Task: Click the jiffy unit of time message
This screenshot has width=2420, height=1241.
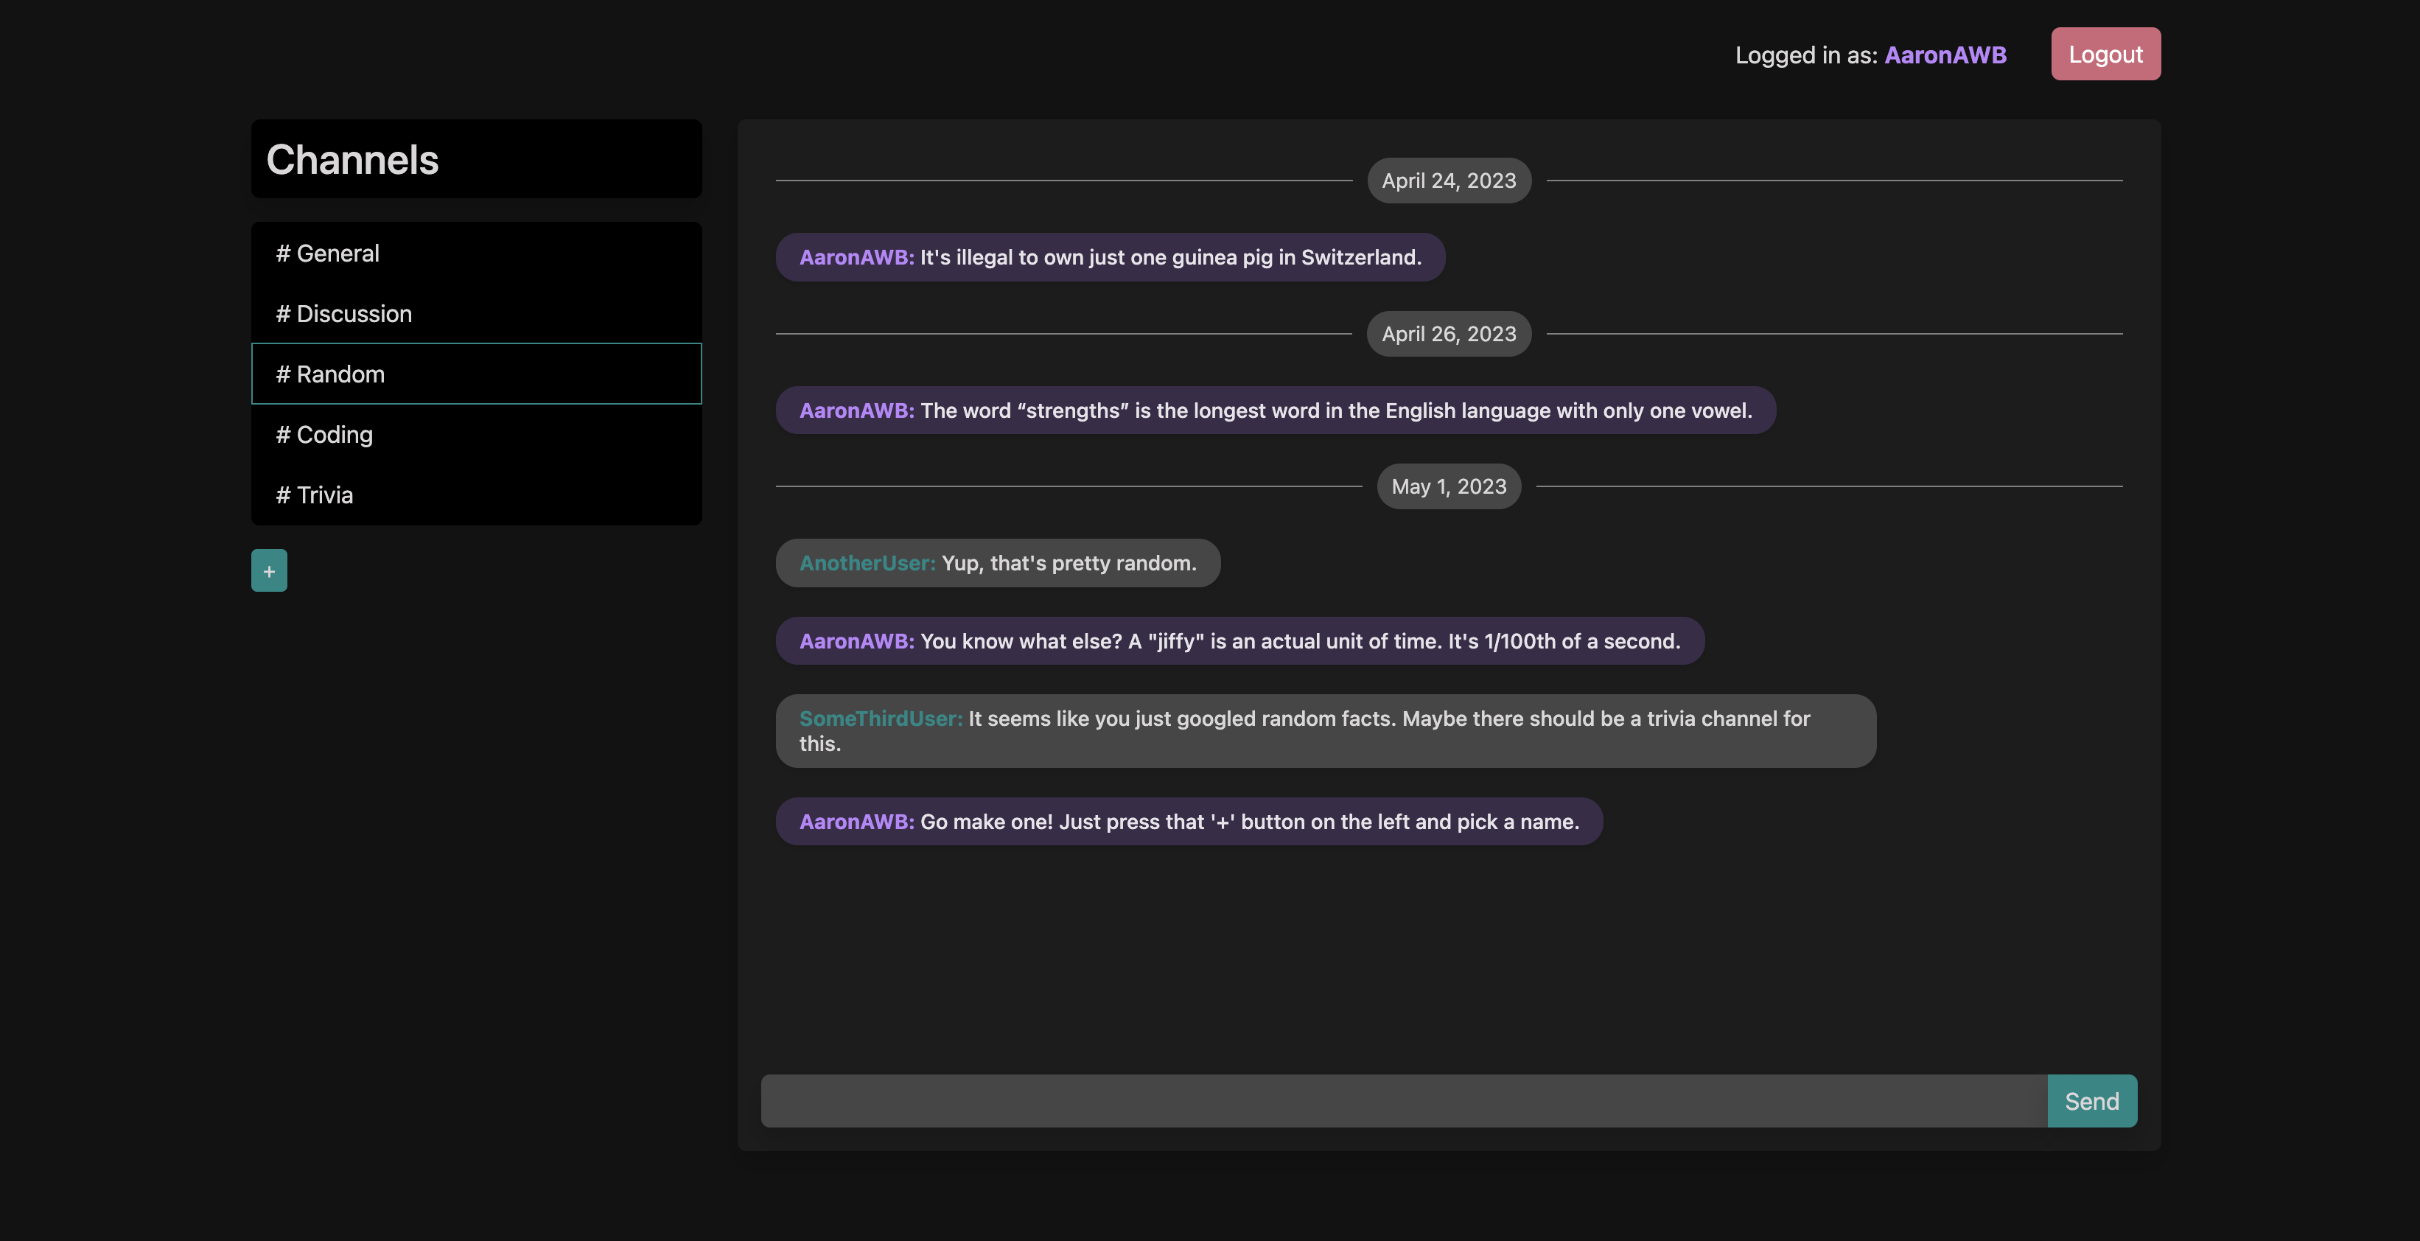Action: tap(1239, 640)
